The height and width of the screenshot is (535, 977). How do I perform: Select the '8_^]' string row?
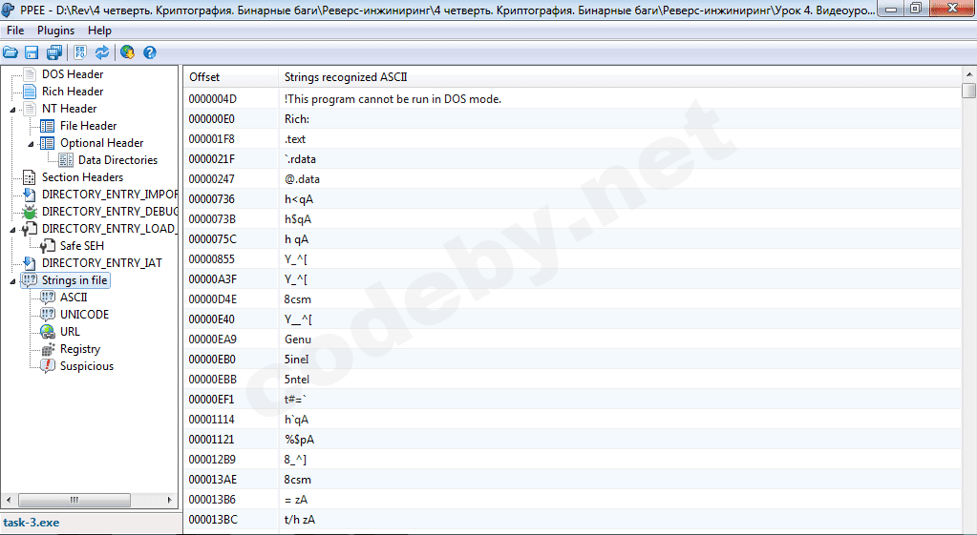[573, 459]
